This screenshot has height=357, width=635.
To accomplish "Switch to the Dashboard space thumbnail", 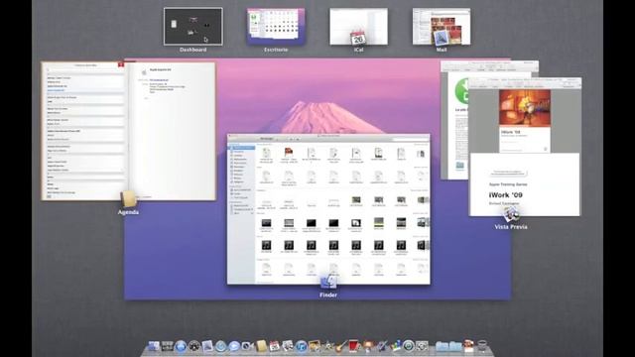I will tap(193, 27).
